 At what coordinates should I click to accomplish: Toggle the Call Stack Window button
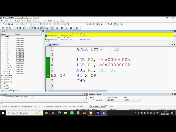[x=44, y=28]
